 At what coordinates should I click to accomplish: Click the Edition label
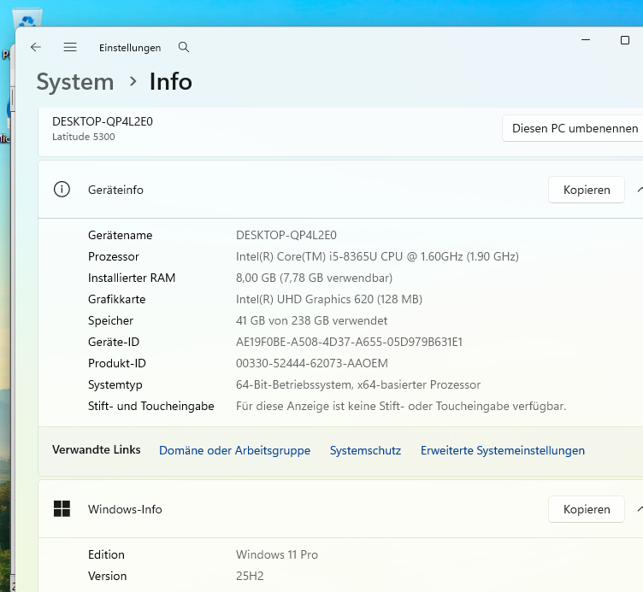pos(106,554)
